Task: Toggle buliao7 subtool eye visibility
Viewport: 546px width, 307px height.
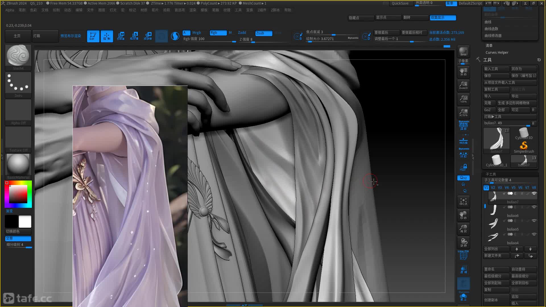Action: coord(534,194)
